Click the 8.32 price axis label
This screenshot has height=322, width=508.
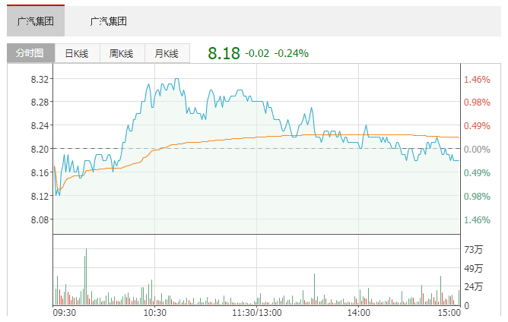[x=40, y=79]
